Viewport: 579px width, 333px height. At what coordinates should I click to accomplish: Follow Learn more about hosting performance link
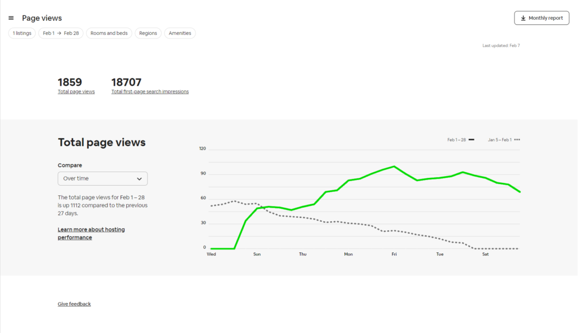tap(91, 234)
